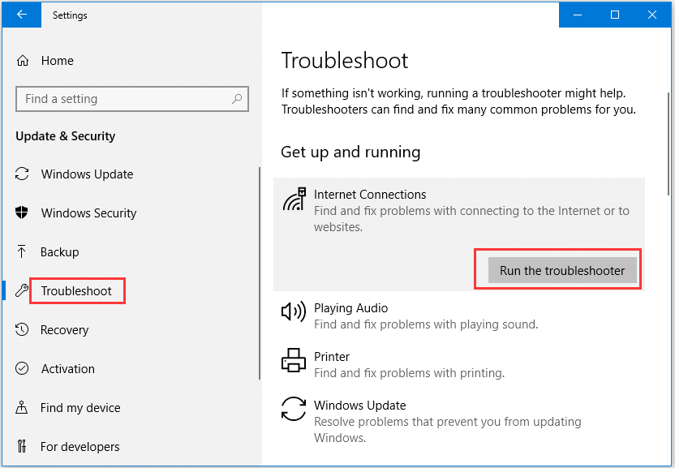Screen dimensions: 675x468
Task: Click the Troubleshoot wrench icon
Action: [x=22, y=291]
